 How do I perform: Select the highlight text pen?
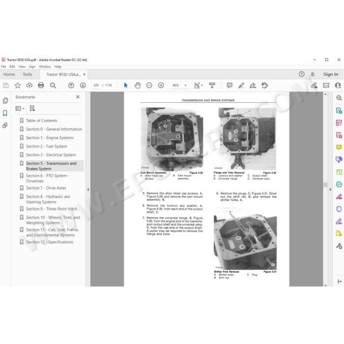click(x=241, y=86)
